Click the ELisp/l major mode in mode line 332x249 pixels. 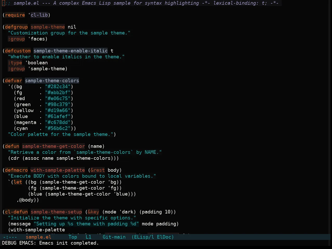pos(144,237)
